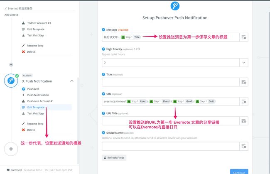270x174 pixels.
Task: Click the Pushover logo at top
Action: (x=175, y=6)
